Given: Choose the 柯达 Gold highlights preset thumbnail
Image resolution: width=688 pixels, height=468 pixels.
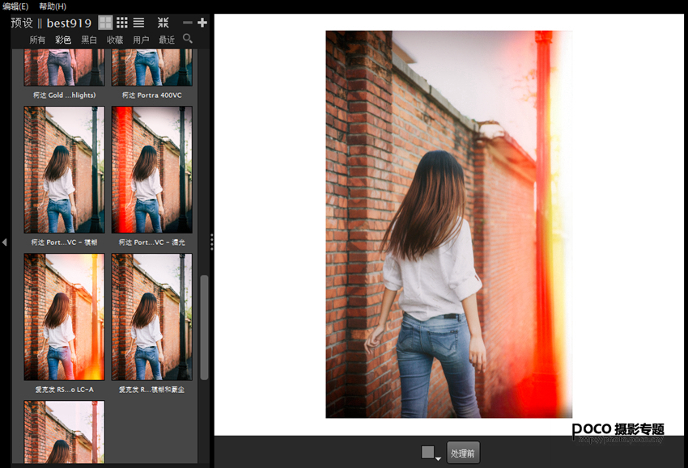Looking at the screenshot, I should [65, 67].
